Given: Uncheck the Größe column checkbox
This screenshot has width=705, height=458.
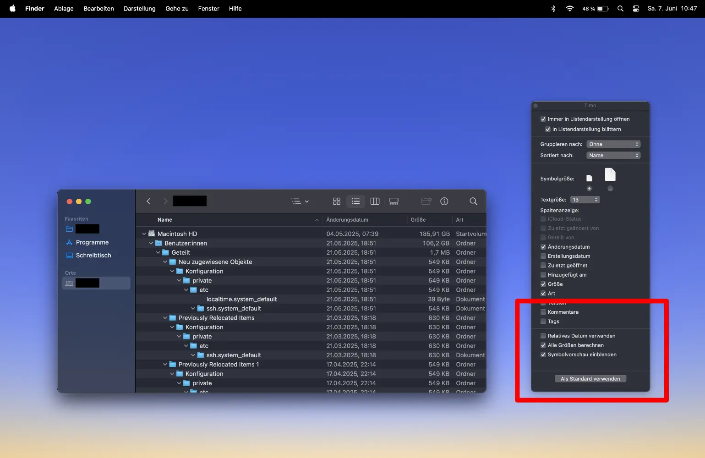Looking at the screenshot, I should click(x=543, y=284).
